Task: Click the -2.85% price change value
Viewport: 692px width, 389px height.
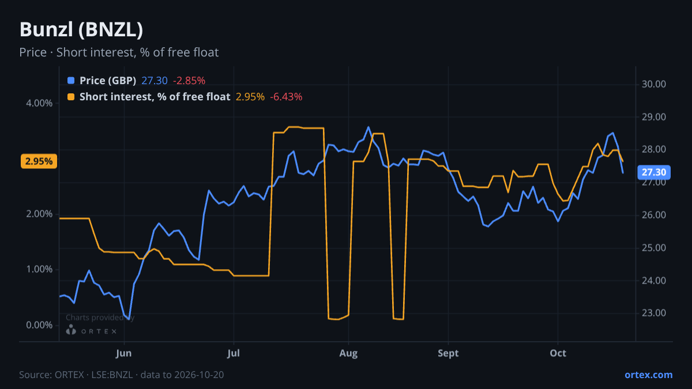Action: (x=189, y=81)
